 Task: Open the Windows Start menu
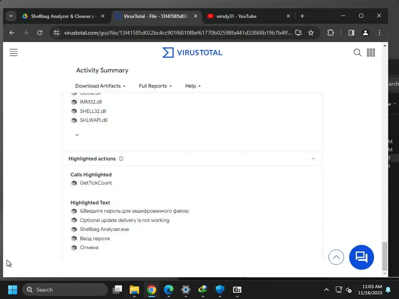tap(12, 290)
